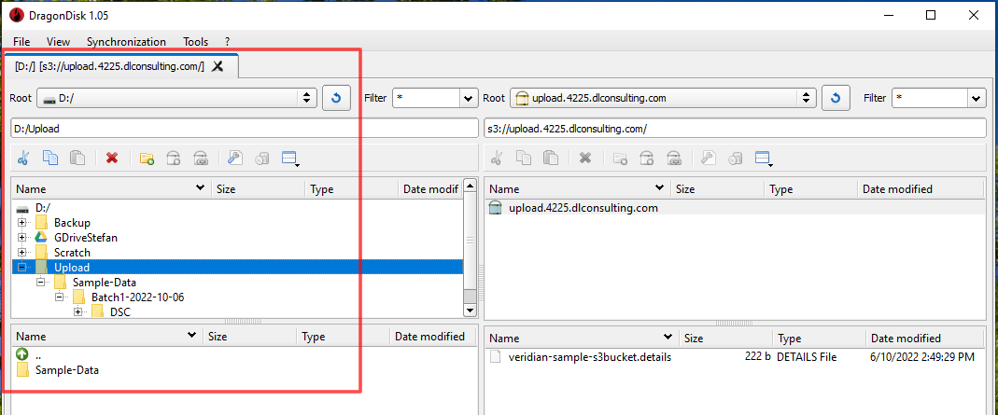This screenshot has width=998, height=415.
Task: Sort right file list by Date modified header
Action: pos(925,339)
